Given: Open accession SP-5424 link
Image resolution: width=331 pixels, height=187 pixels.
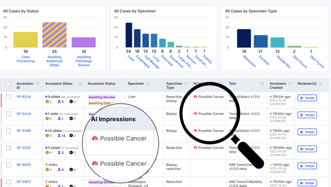Looking at the screenshot, I should tap(24, 114).
